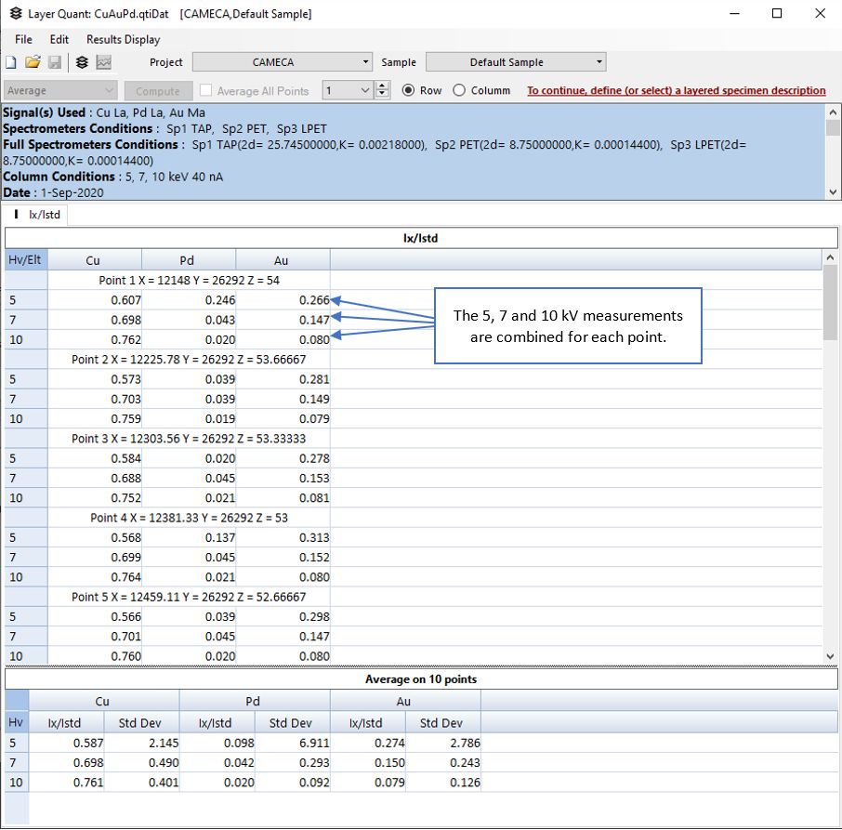Screen dimensions: 842x830
Task: Click the graph plot toolbar icon
Action: [x=103, y=63]
